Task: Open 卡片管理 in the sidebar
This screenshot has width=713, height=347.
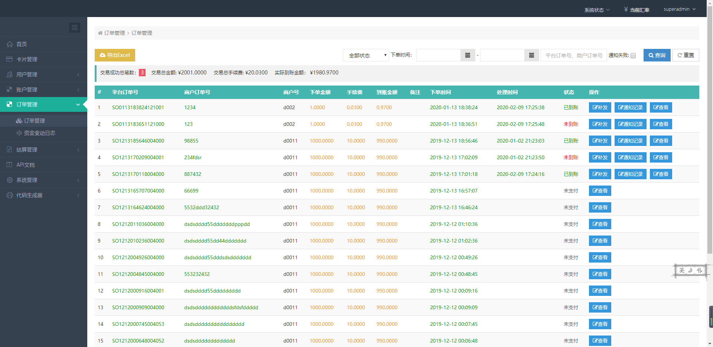Action: click(43, 59)
